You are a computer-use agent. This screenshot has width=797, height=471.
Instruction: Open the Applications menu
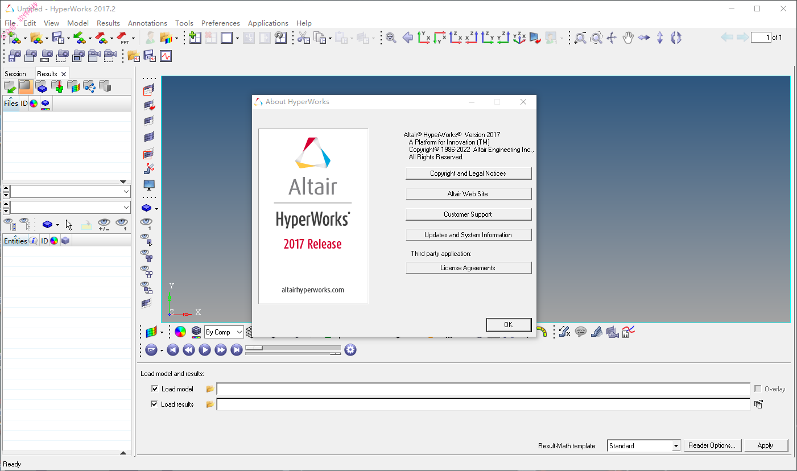coord(268,23)
